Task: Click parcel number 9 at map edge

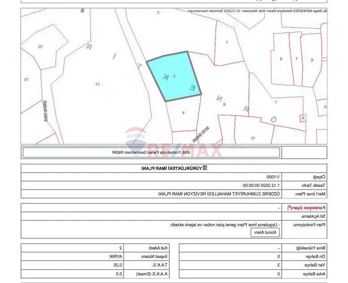Action: [x=325, y=106]
